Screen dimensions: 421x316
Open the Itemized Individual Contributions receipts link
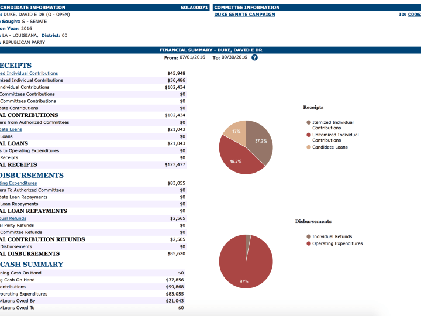point(29,73)
